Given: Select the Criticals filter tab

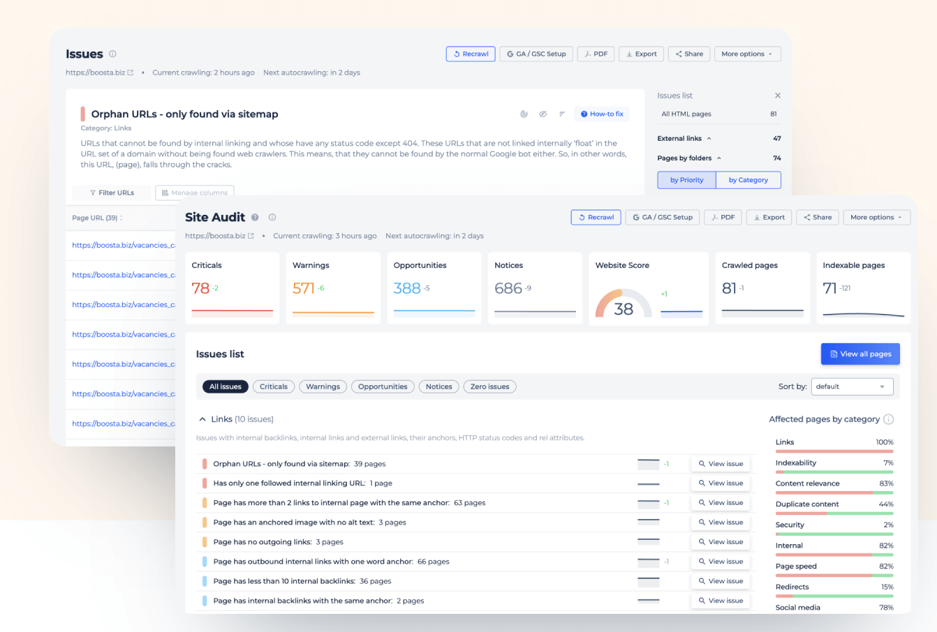Looking at the screenshot, I should click(x=273, y=386).
